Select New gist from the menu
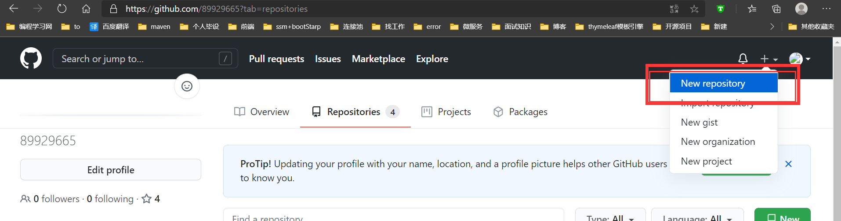The height and width of the screenshot is (221, 841). [724, 123]
